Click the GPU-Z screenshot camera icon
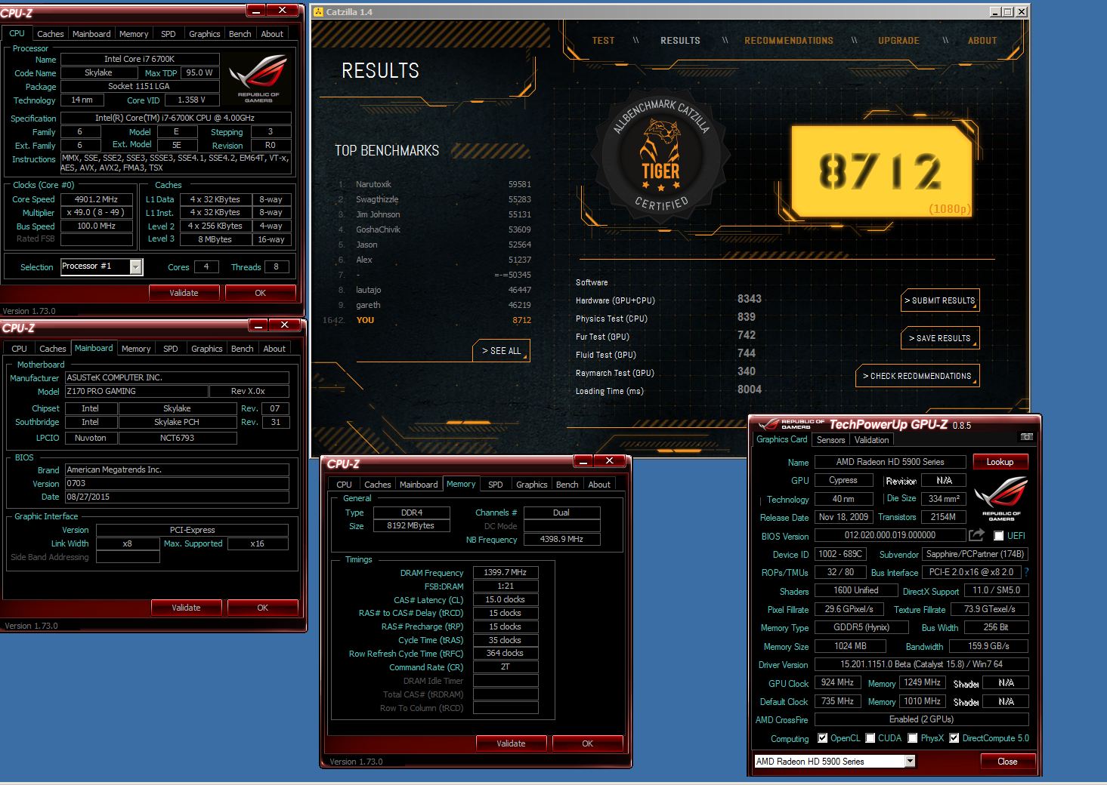Screen dimensions: 1107x785 coord(1027,437)
